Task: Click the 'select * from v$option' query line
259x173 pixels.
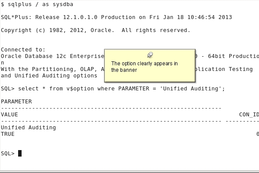Action: (x=112, y=89)
